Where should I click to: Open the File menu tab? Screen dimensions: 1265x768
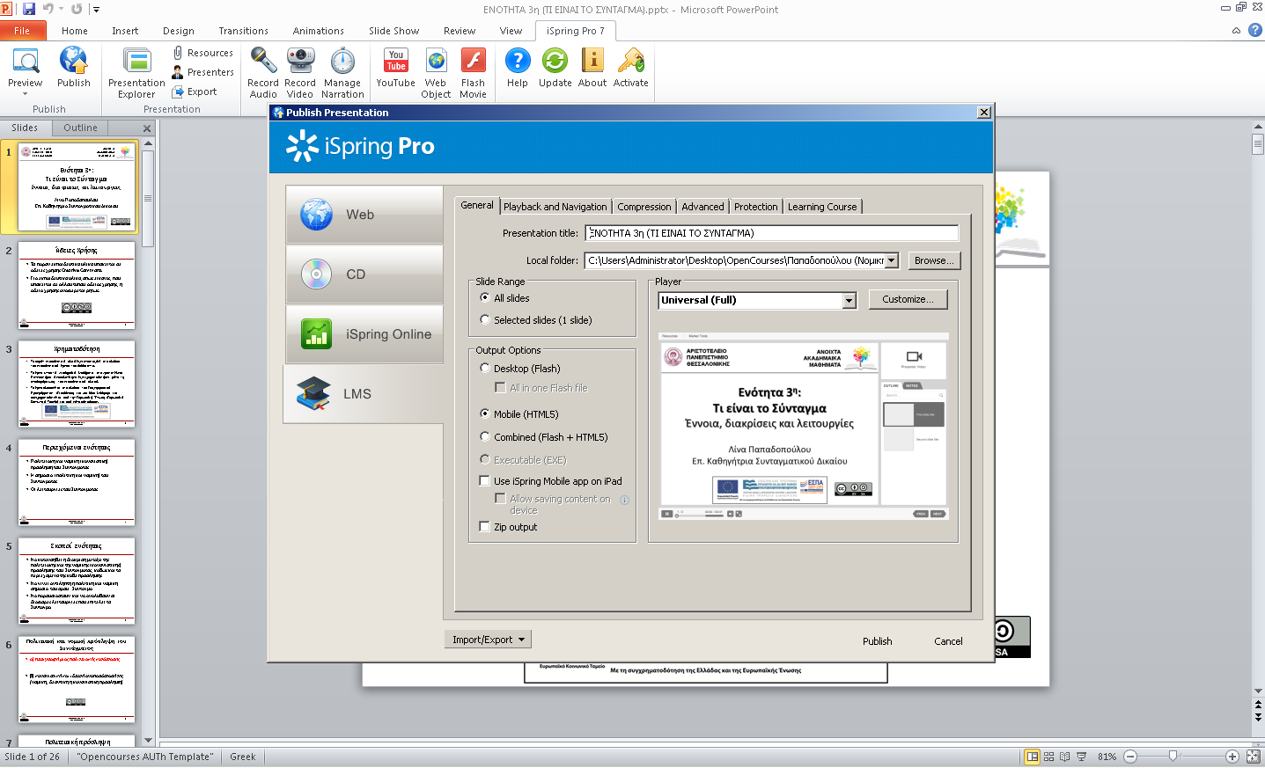pyautogui.click(x=22, y=31)
